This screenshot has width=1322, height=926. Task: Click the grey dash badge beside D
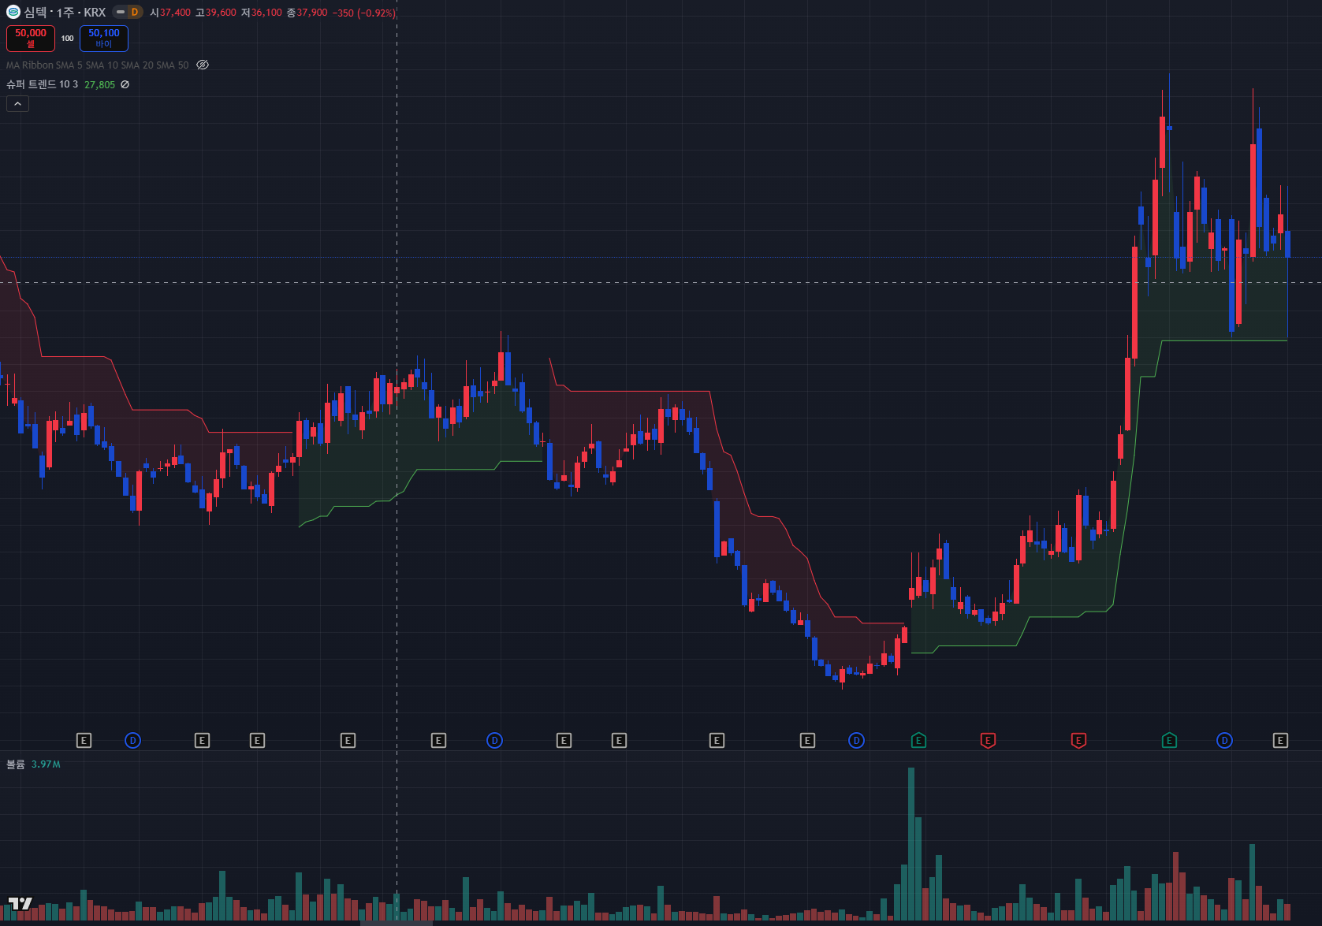[x=120, y=12]
